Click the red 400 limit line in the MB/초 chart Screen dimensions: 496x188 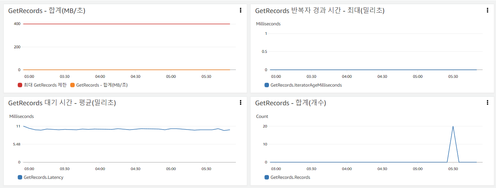(x=126, y=24)
